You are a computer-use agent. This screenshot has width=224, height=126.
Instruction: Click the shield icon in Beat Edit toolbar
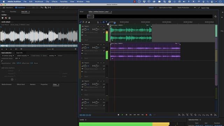(x=2, y=18)
